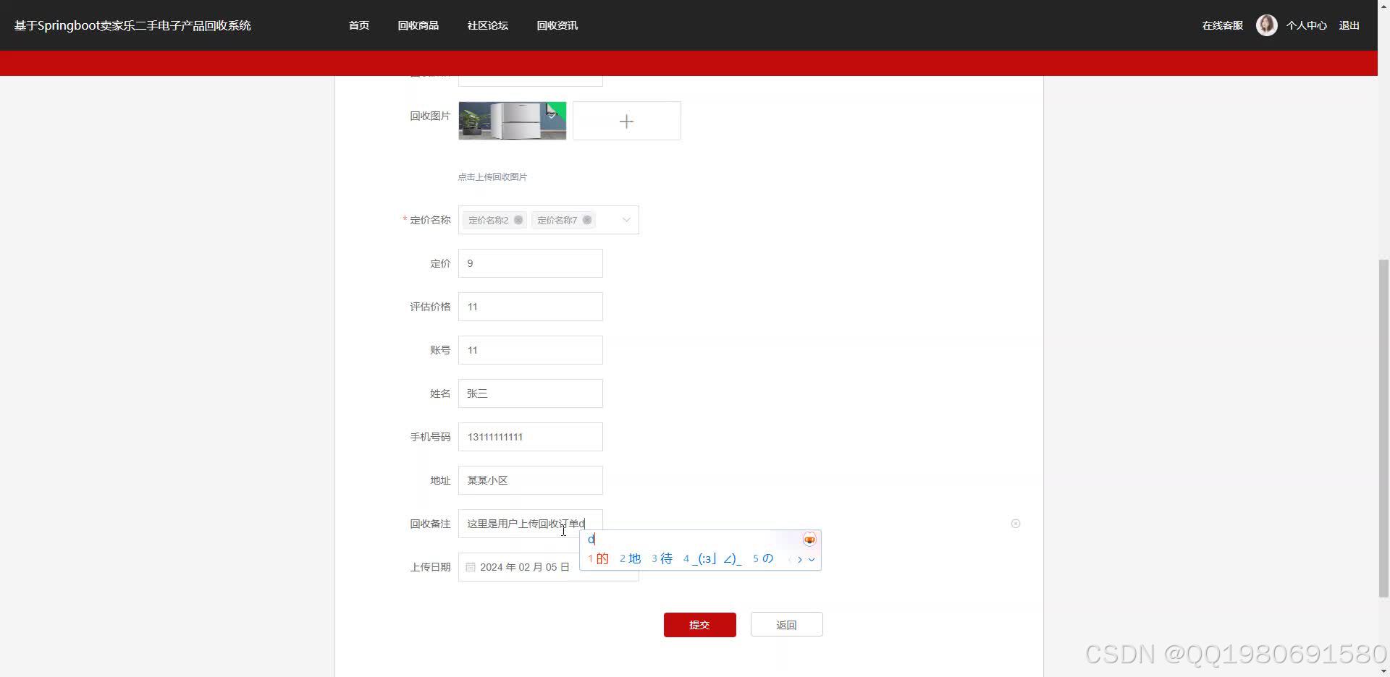Viewport: 1390px width, 677px height.
Task: Remove the 定价名称7 tag via its delete icon
Action: tap(587, 220)
